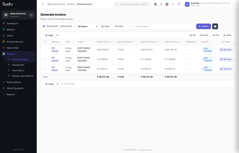Expand the Reports sidebar menu
Viewport: 239px width, 153px height.
pos(18,94)
